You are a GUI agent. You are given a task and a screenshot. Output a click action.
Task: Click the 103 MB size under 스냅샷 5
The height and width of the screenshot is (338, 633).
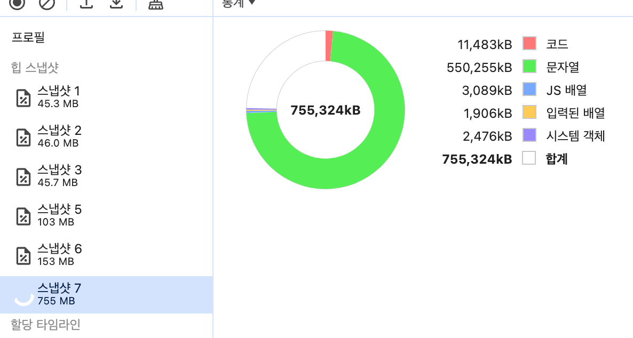click(56, 222)
